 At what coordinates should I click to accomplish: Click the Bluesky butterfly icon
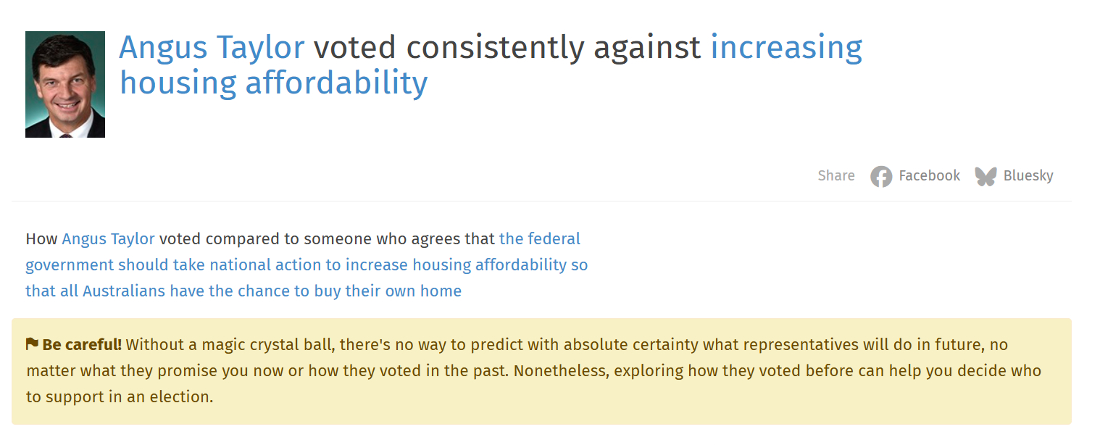pyautogui.click(x=986, y=176)
